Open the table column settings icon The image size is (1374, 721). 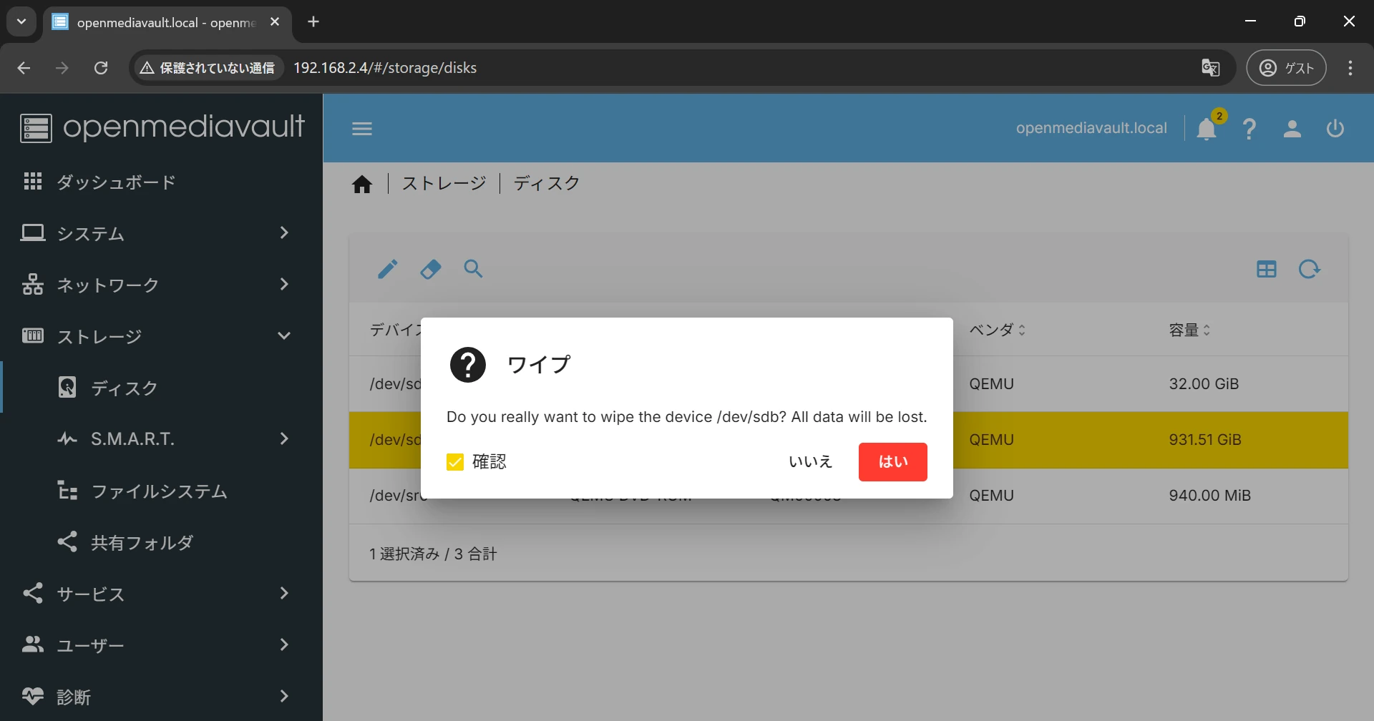point(1267,270)
